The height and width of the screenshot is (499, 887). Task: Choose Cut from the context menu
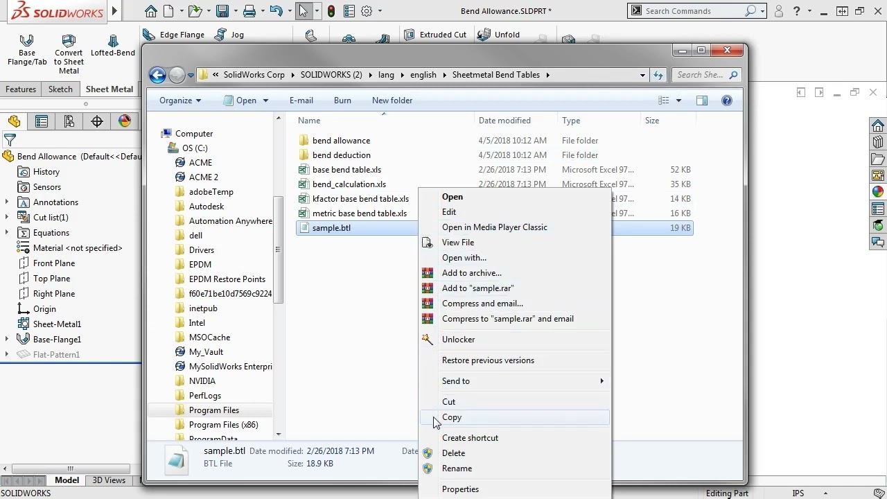pyautogui.click(x=516, y=402)
